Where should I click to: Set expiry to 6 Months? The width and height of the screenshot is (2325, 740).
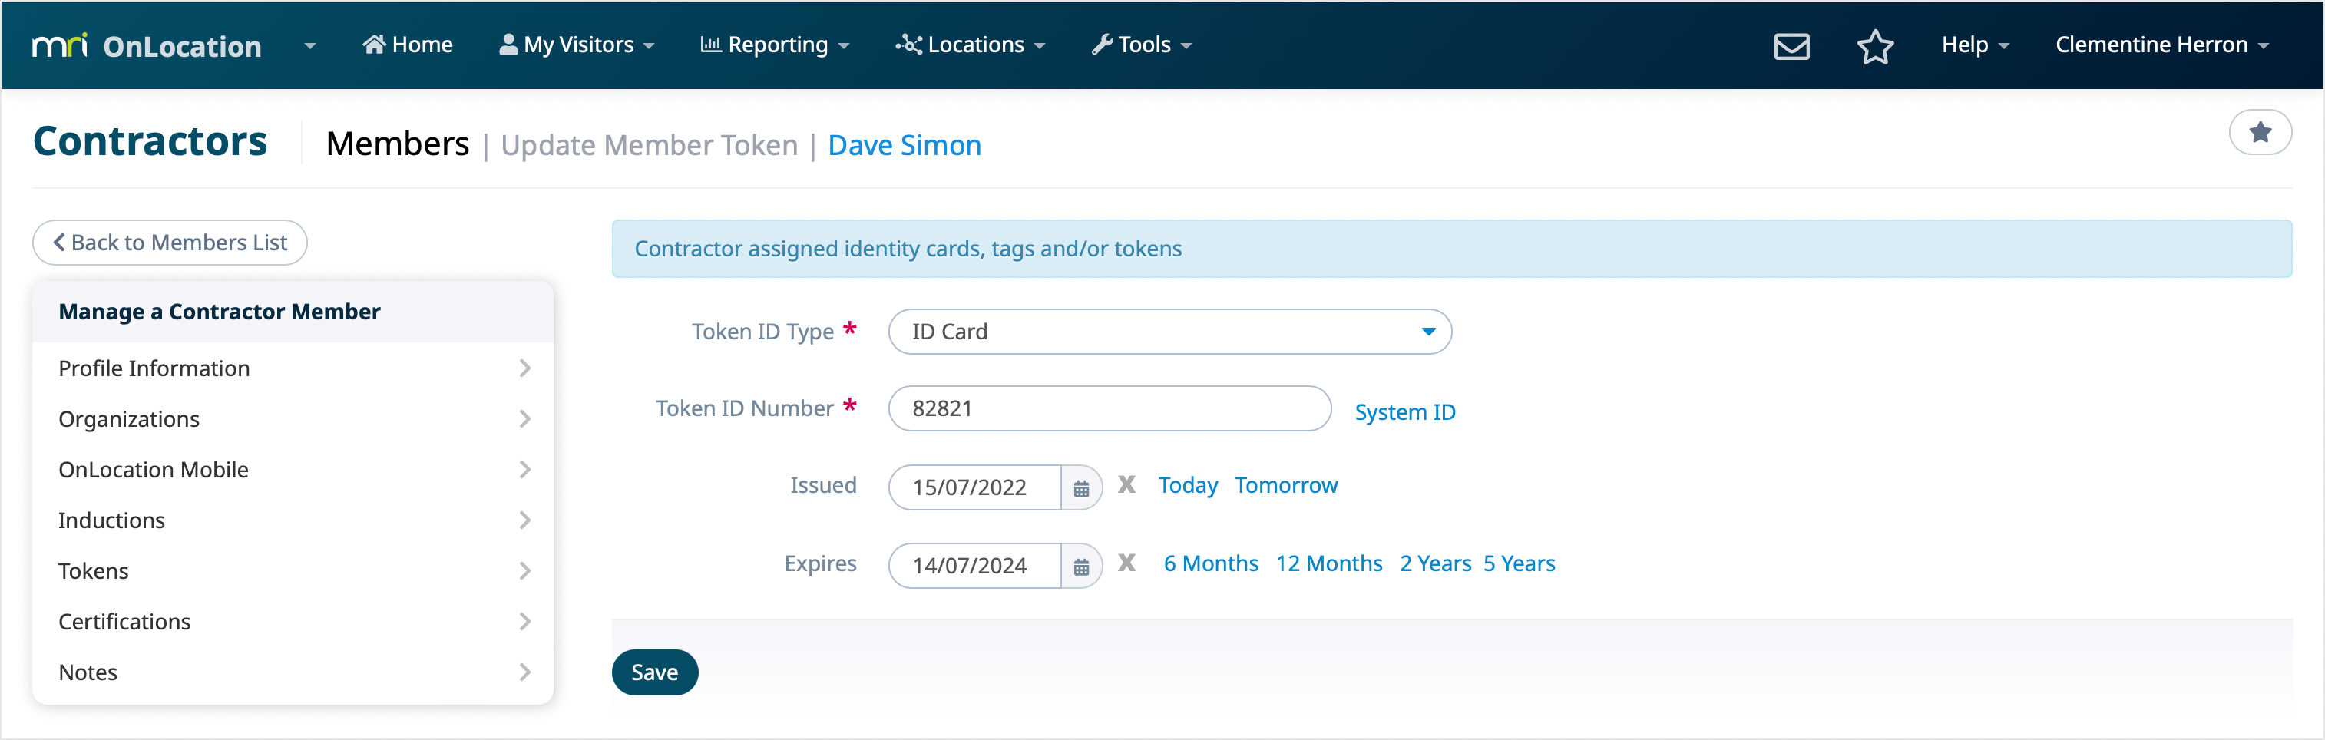[1210, 564]
